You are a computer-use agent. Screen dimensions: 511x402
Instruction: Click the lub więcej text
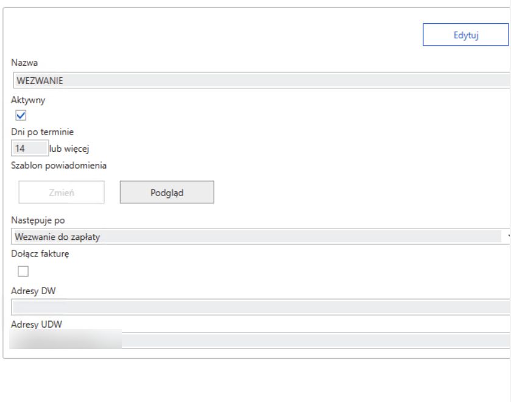tap(73, 147)
